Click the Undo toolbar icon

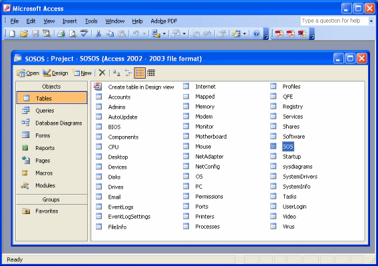pos(136,33)
